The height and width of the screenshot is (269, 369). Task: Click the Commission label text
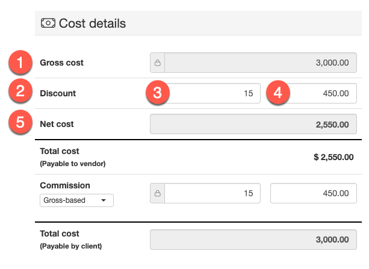point(64,186)
